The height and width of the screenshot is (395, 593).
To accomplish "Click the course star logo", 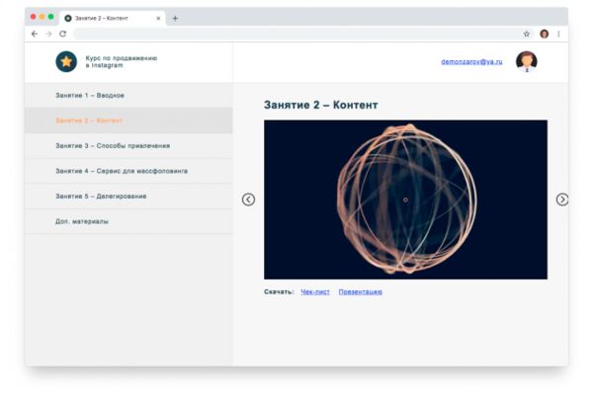I will point(66,61).
